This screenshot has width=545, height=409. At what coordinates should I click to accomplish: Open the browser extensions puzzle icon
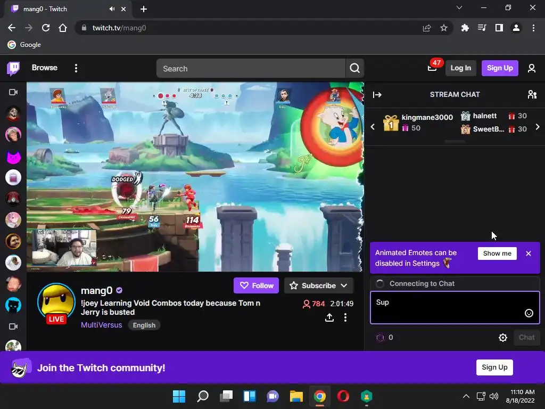[x=465, y=28]
